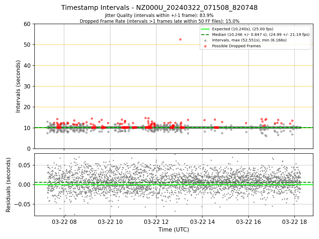Image resolution: width=319 pixels, height=239 pixels.
Task: Click the green line sample in the legend
Action: click(205, 29)
